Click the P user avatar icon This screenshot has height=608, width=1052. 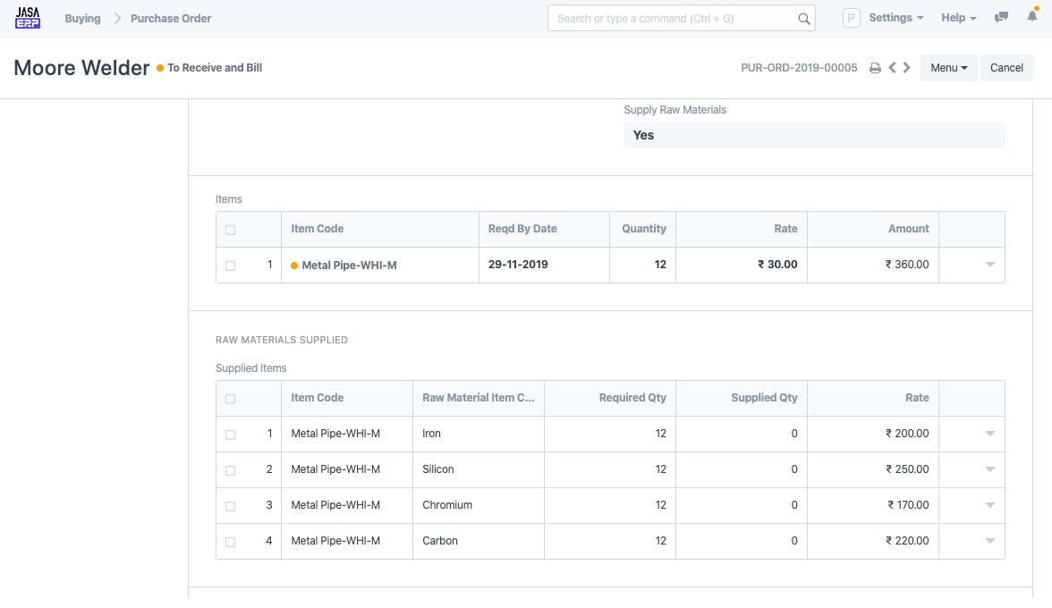click(x=852, y=18)
